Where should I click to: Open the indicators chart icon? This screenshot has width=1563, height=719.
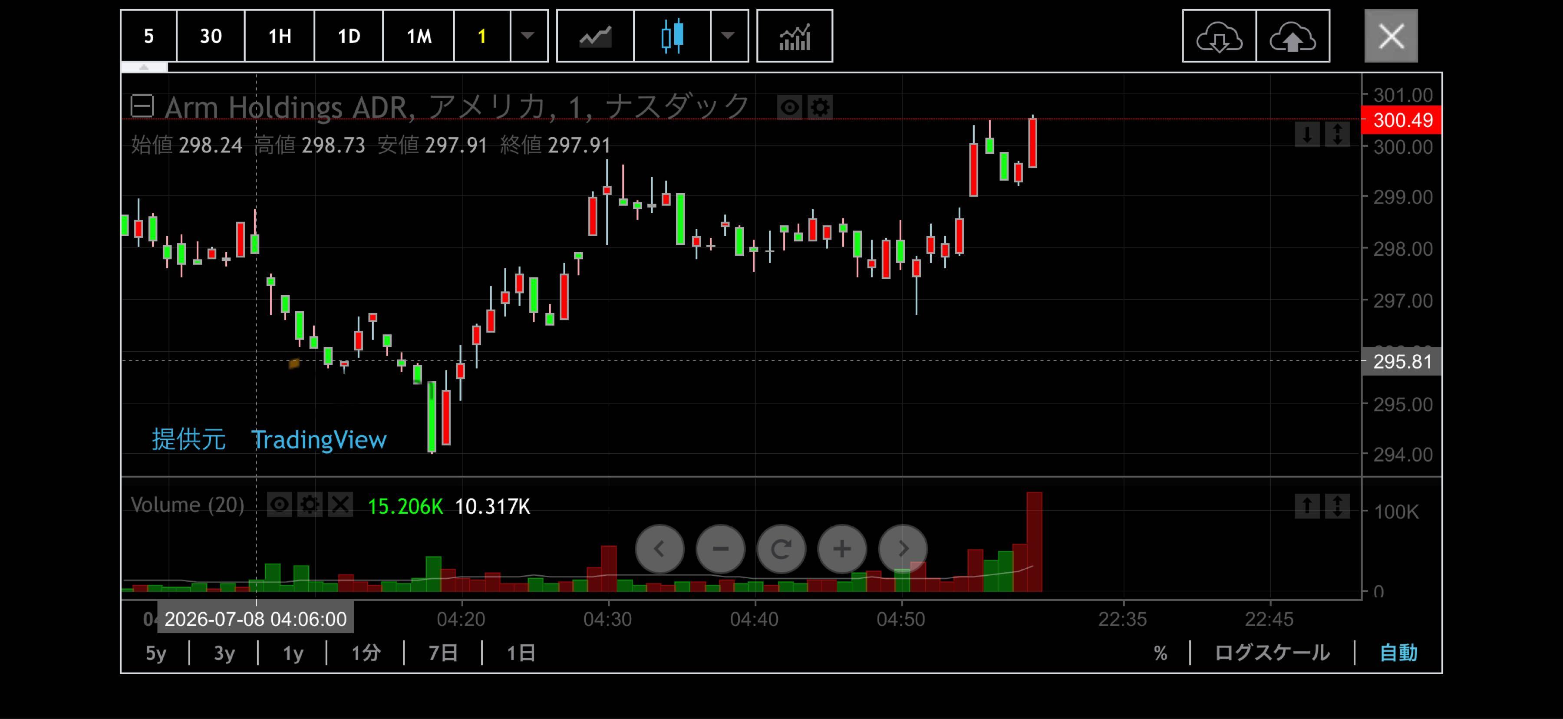pyautogui.click(x=794, y=36)
